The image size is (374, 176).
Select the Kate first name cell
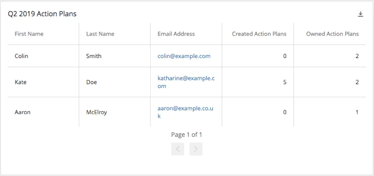point(20,82)
